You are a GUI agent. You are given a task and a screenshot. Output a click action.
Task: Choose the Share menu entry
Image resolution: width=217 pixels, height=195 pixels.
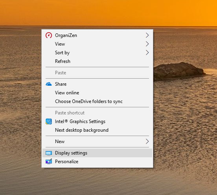(x=97, y=84)
